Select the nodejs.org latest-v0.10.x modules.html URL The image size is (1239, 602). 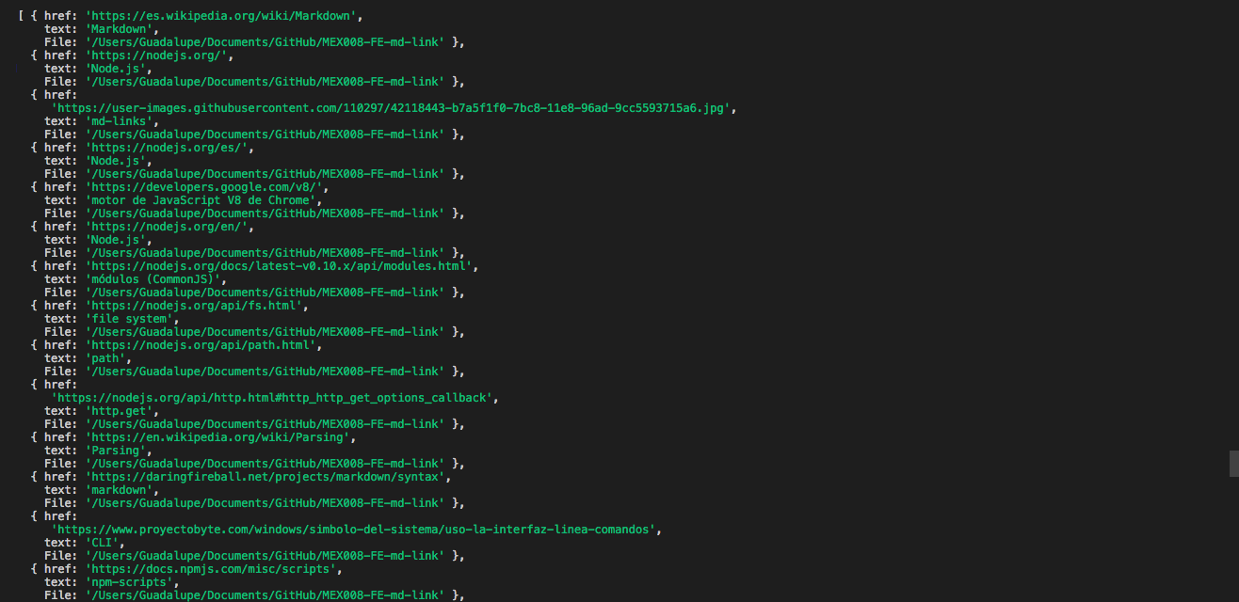tap(279, 266)
